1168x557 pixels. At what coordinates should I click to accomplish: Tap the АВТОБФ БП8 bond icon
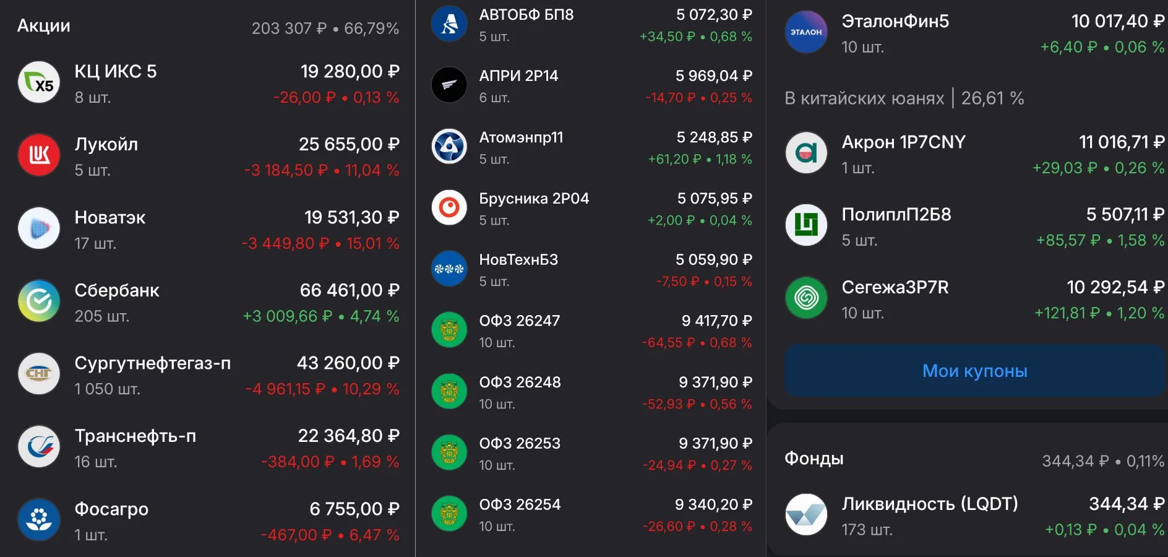449,24
